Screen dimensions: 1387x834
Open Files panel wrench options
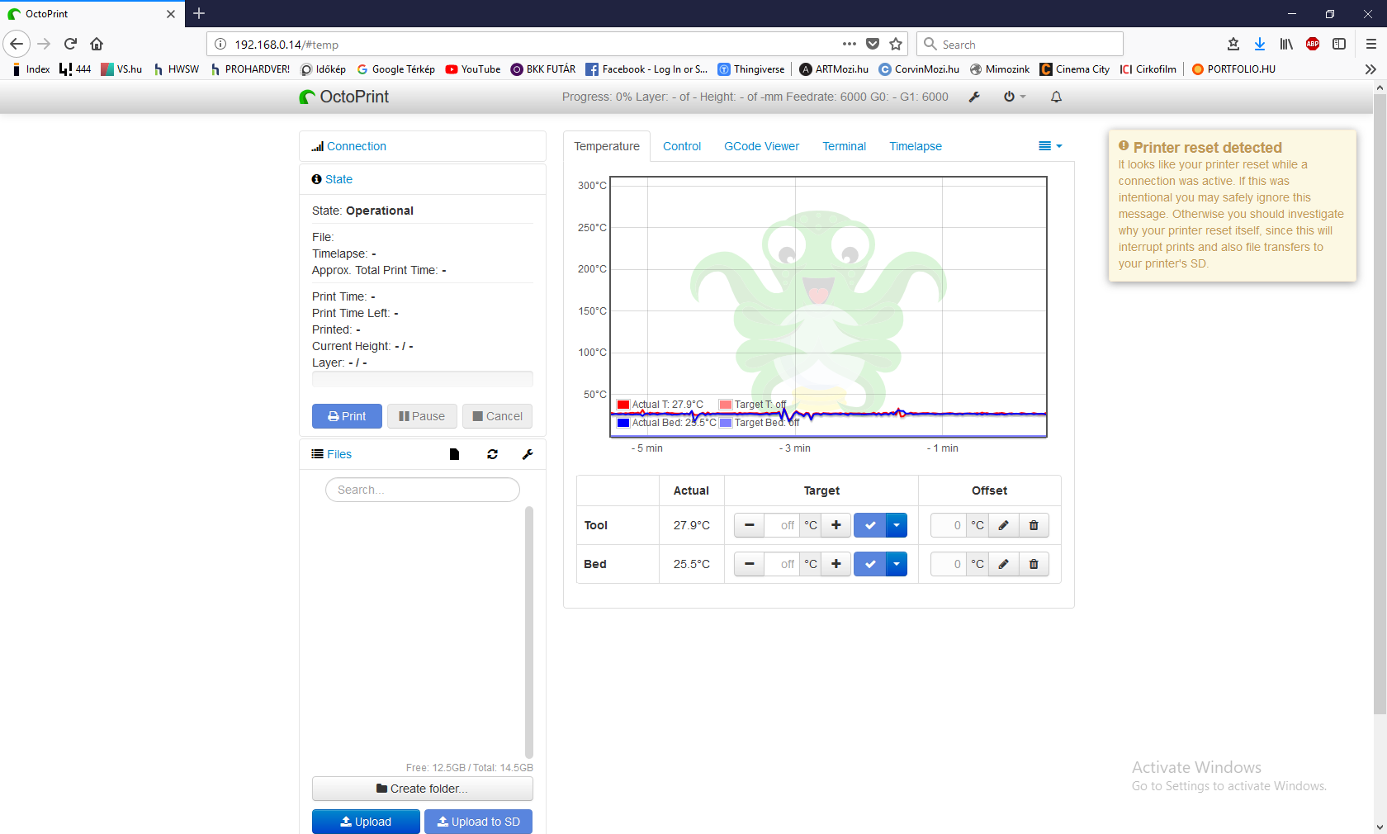pyautogui.click(x=528, y=454)
